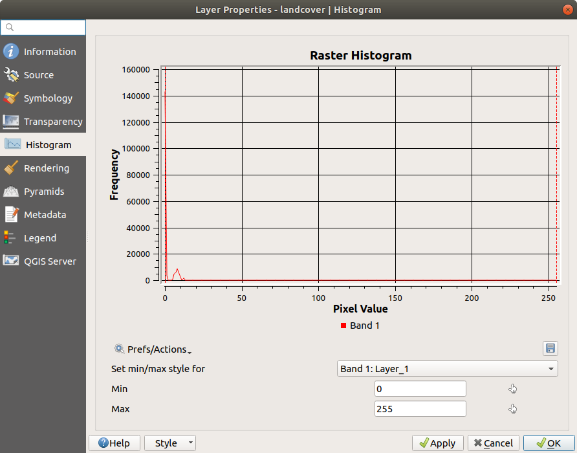
Task: Pick Max value on graph hand icon
Action: pyautogui.click(x=513, y=409)
